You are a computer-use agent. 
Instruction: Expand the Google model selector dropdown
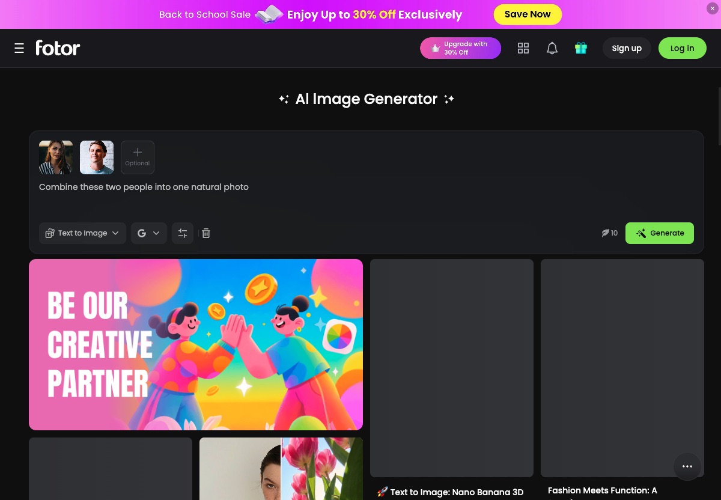pos(148,233)
